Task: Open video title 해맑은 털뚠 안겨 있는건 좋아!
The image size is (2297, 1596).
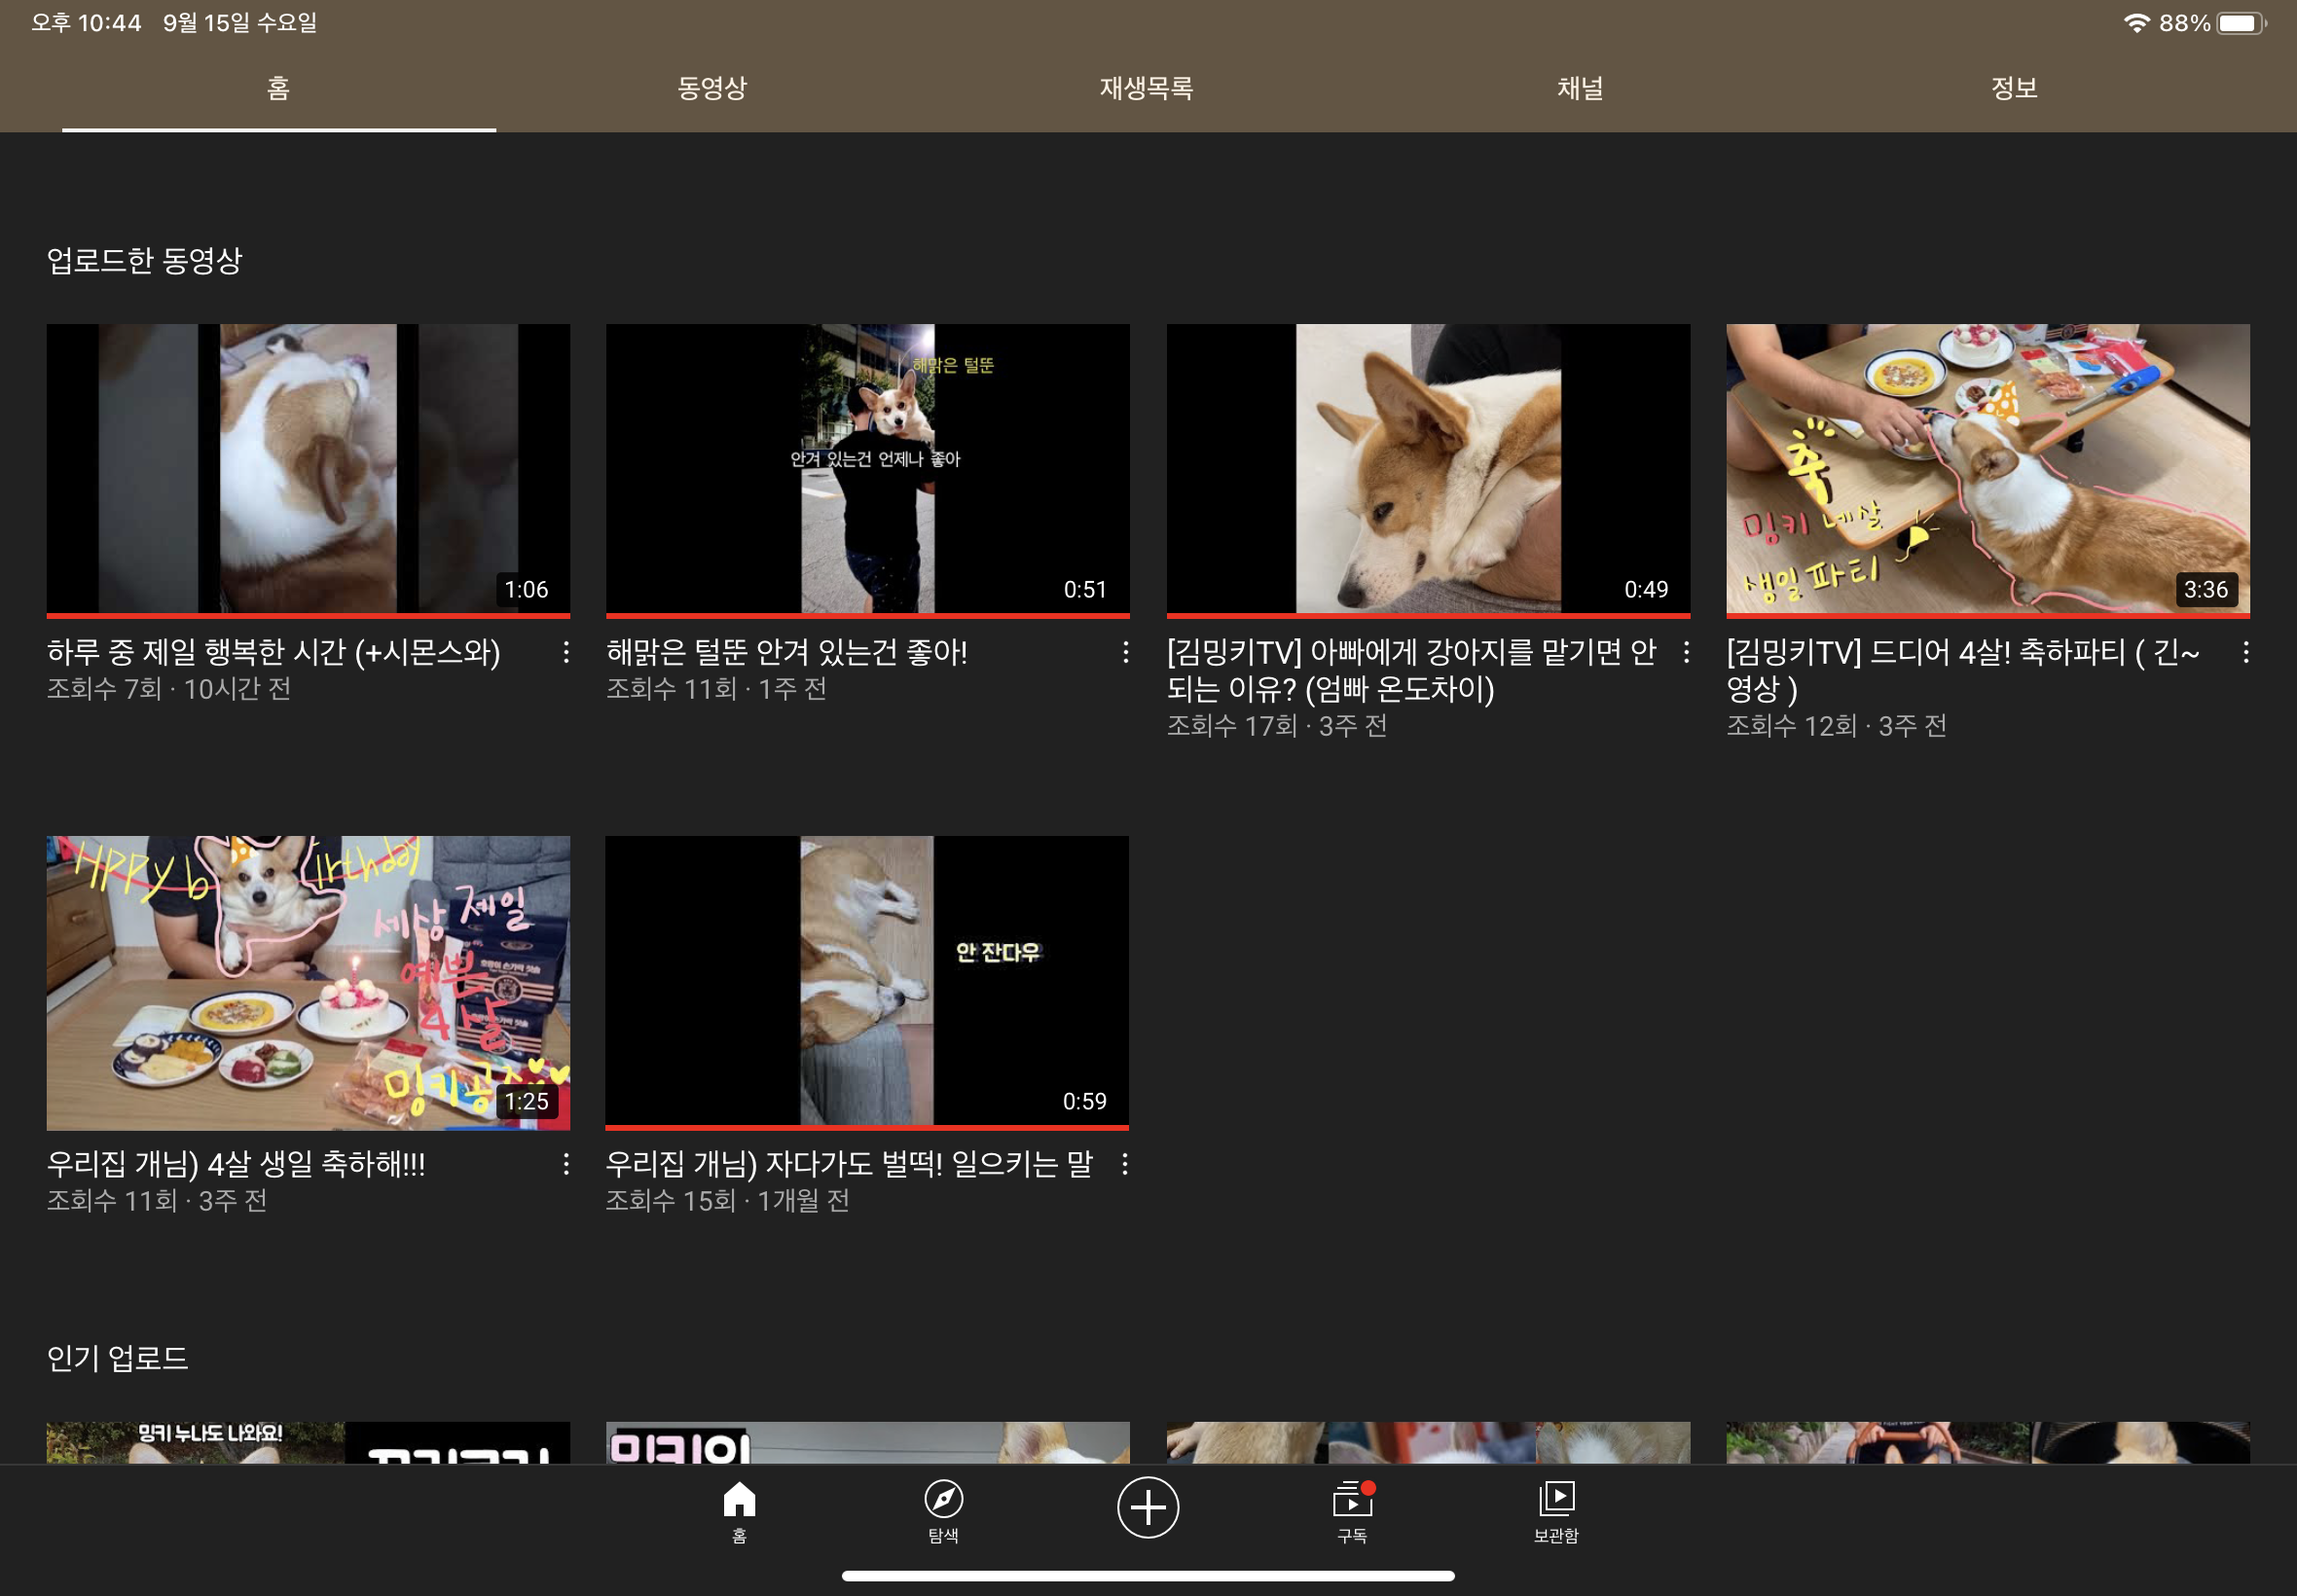Action: (787, 653)
